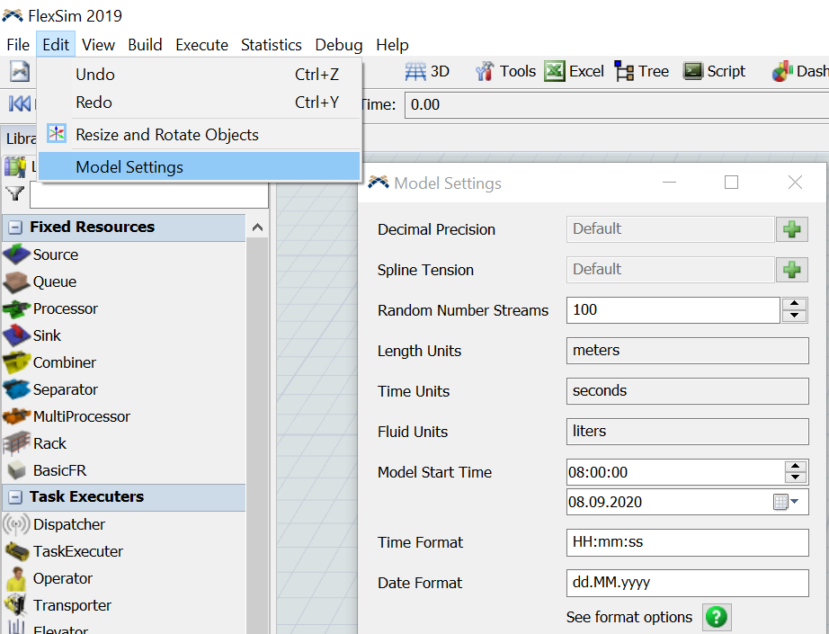Maximize the Model Settings window
This screenshot has width=829, height=634.
pos(731,183)
